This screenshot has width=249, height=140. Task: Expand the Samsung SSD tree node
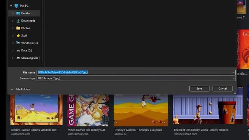pos(13,58)
